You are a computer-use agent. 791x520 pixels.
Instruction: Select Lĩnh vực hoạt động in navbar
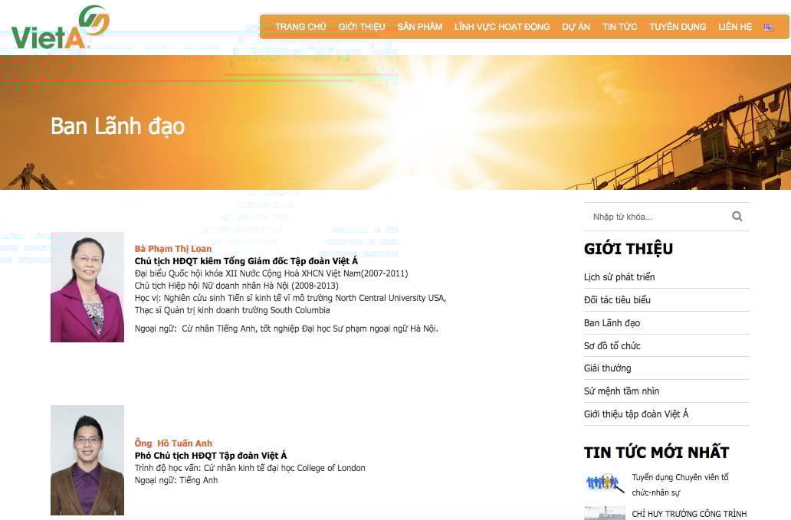(502, 27)
